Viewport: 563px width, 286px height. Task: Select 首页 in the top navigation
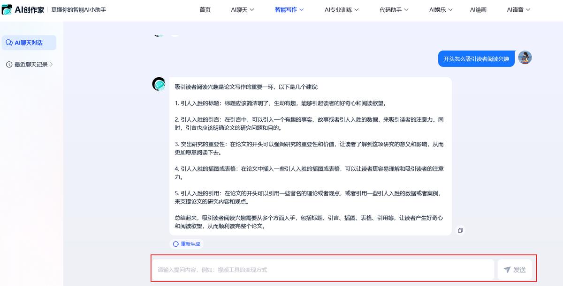point(205,9)
